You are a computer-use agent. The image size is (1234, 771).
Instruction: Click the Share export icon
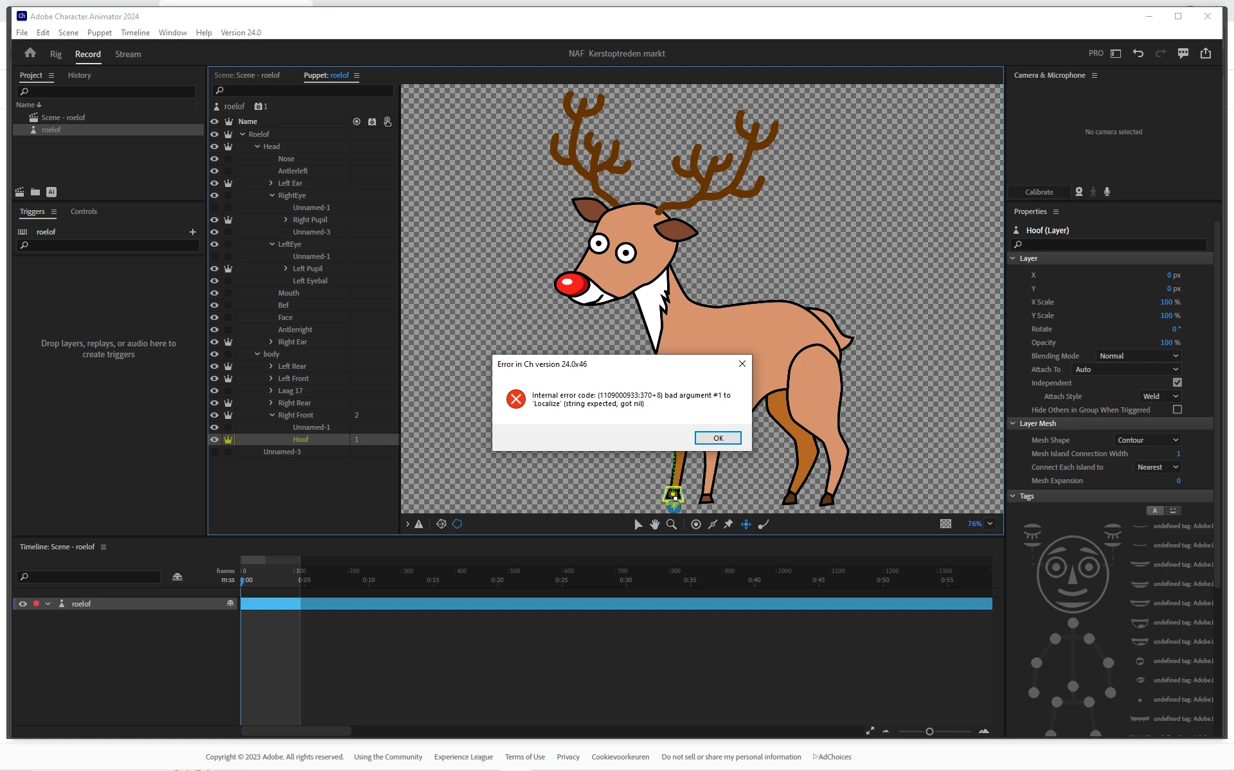click(1205, 53)
